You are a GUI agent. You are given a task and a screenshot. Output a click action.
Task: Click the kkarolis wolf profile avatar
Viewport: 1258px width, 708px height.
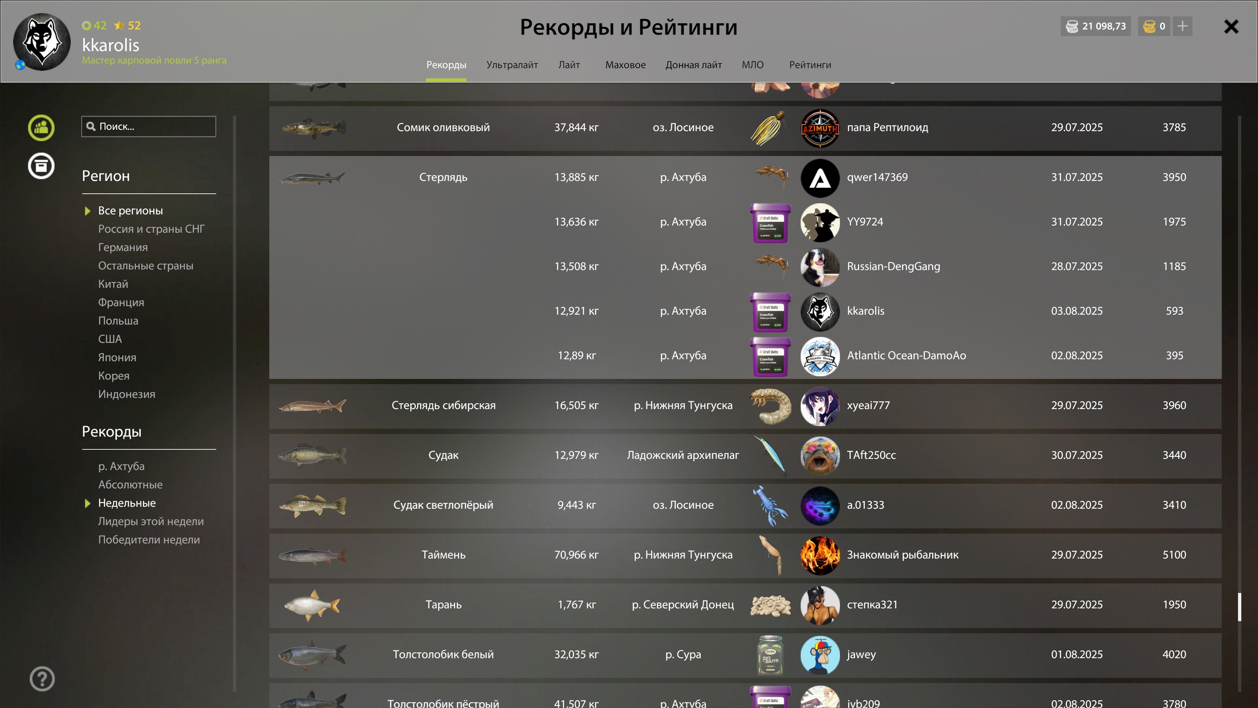coord(42,42)
